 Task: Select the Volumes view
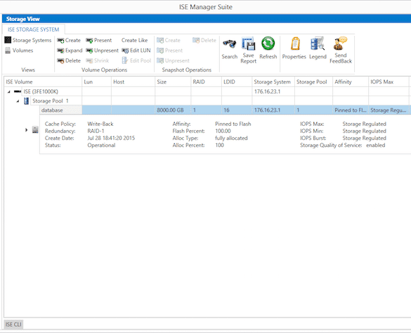coord(19,51)
